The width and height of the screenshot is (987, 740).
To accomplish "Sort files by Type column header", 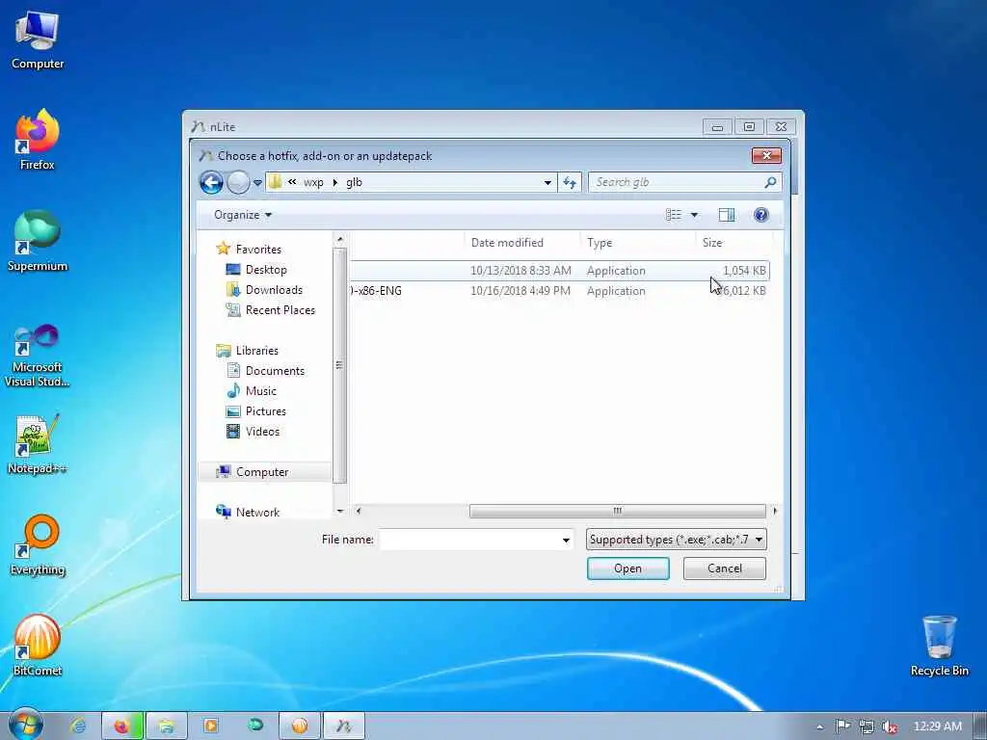I will 637,243.
